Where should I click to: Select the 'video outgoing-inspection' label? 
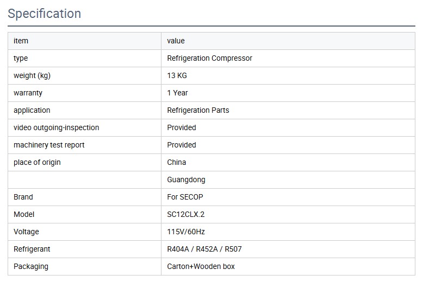(56, 127)
